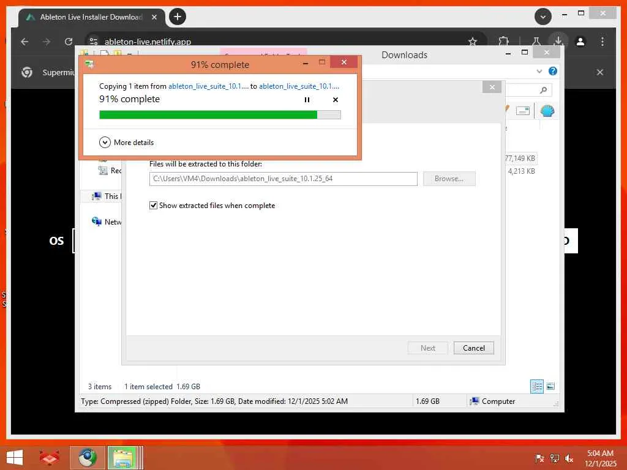Cancel the copy with the X icon
The image size is (627, 470).
point(336,100)
